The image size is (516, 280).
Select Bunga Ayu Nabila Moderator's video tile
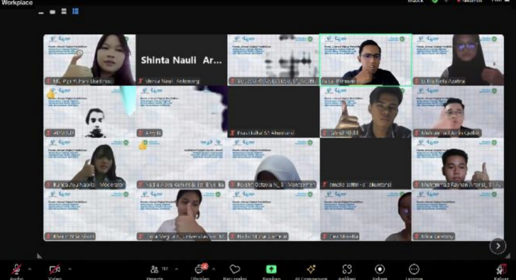[x=89, y=164]
